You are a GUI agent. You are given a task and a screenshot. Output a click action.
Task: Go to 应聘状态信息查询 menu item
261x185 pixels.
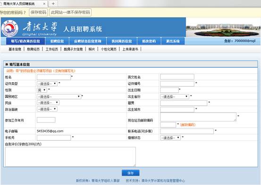click(x=88, y=41)
